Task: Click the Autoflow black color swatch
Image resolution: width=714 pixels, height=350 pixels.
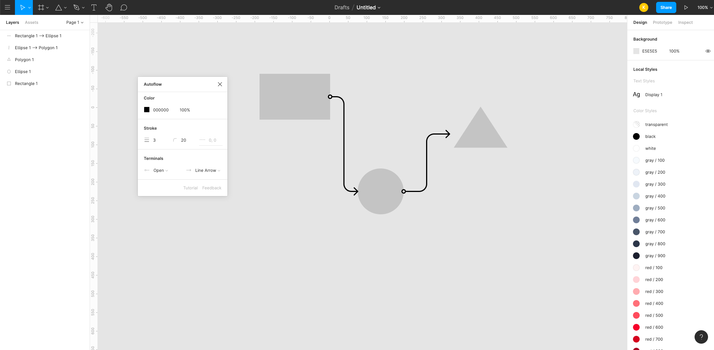Action: point(147,110)
